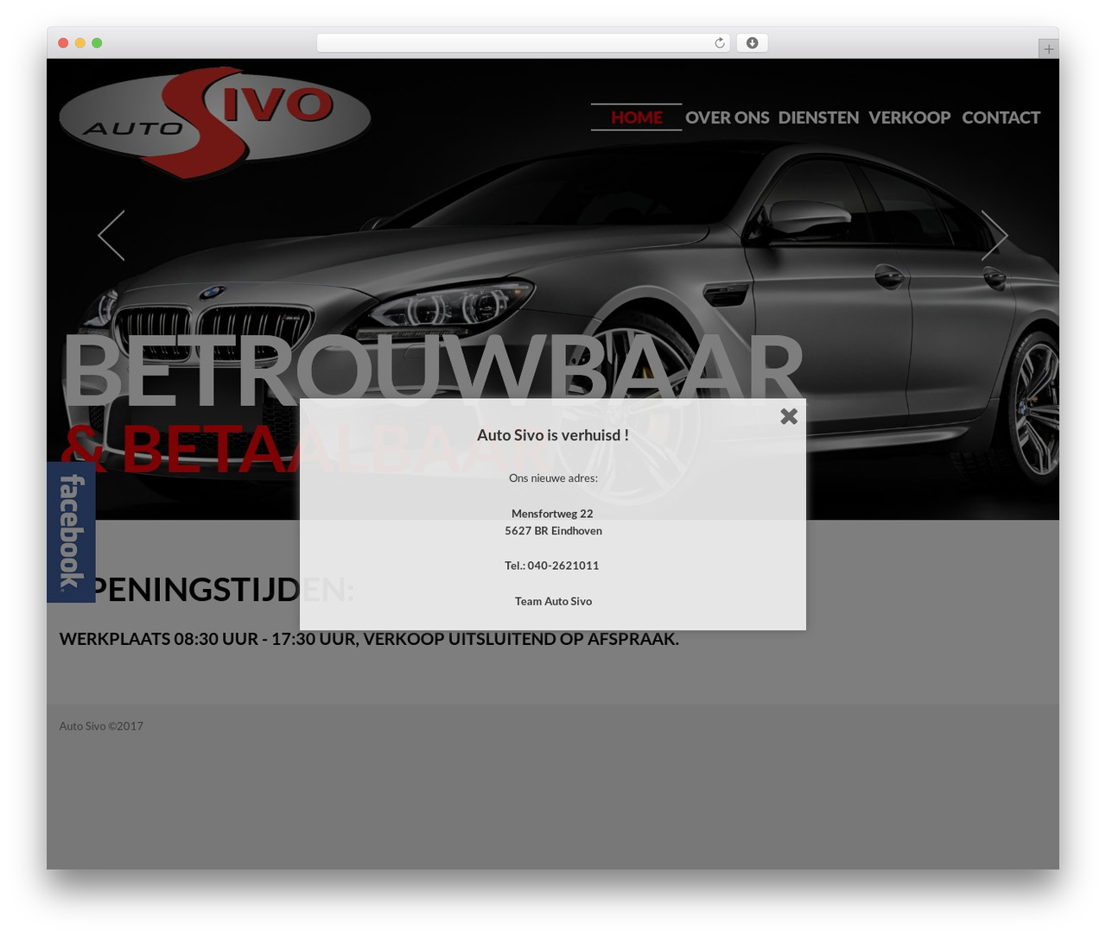This screenshot has height=936, width=1106.
Task: Open browser downloads button
Action: pos(752,43)
